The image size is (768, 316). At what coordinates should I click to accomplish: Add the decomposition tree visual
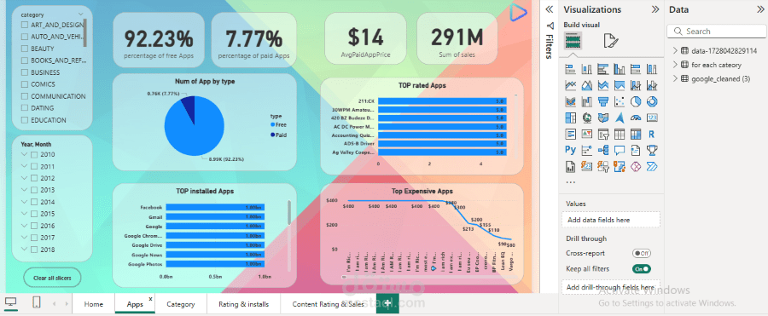(x=603, y=150)
